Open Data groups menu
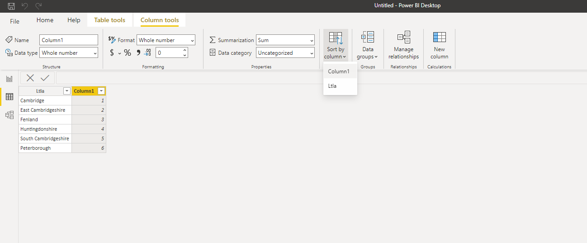587x243 pixels. click(x=368, y=45)
